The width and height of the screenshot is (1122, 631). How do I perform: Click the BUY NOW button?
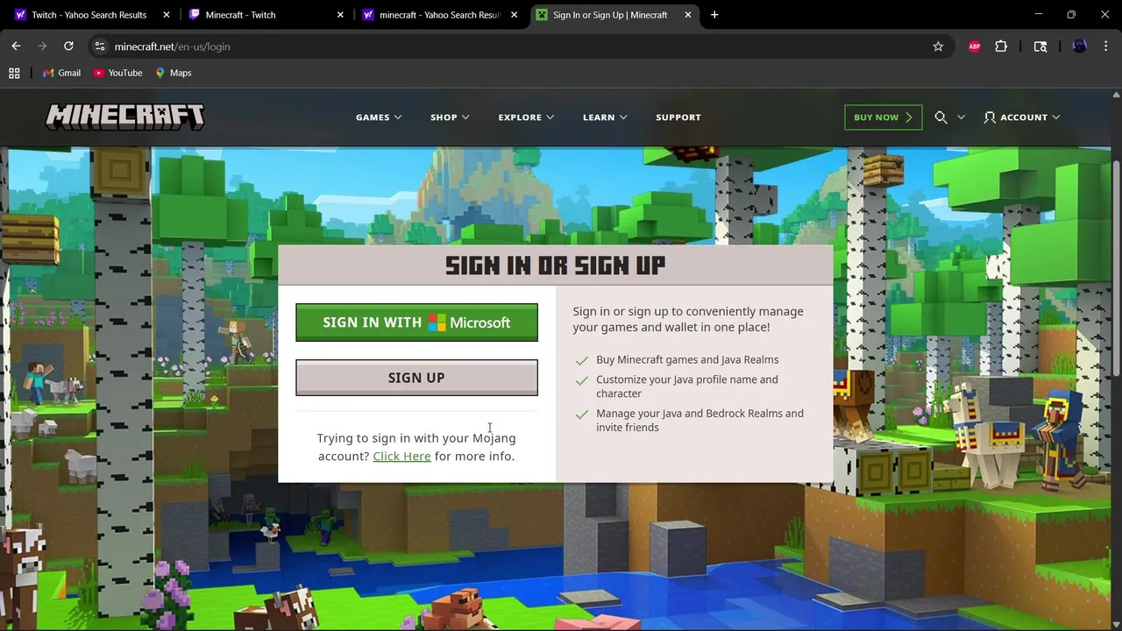click(x=883, y=117)
